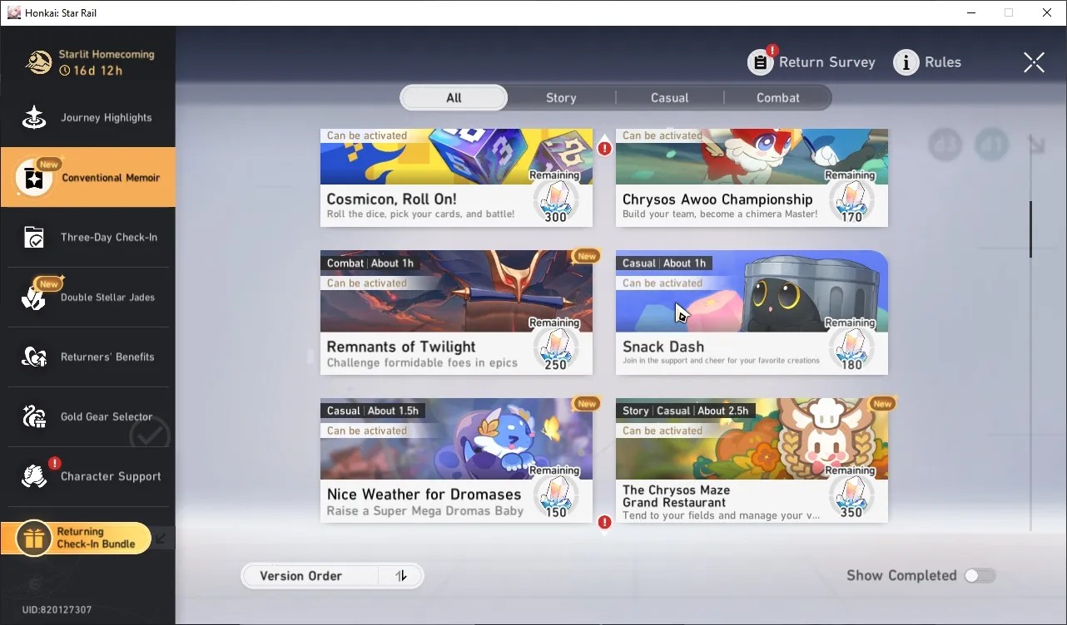Click the "Combat | About 1h" tag
1067x625 pixels.
pos(370,263)
